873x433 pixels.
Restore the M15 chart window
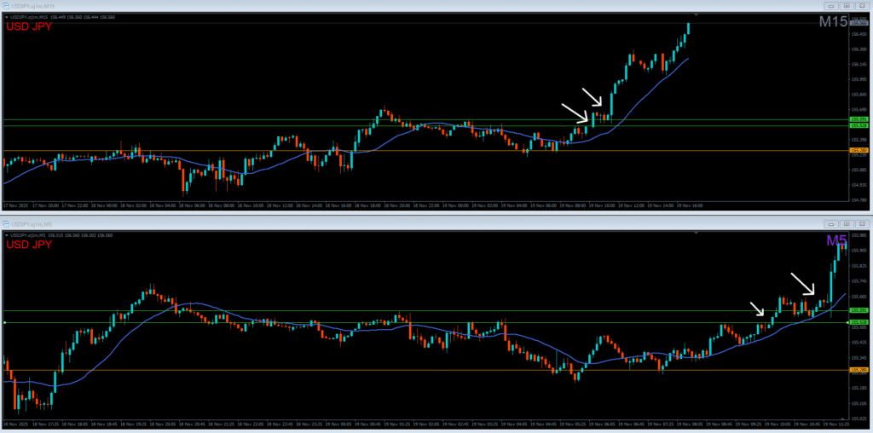click(x=846, y=6)
